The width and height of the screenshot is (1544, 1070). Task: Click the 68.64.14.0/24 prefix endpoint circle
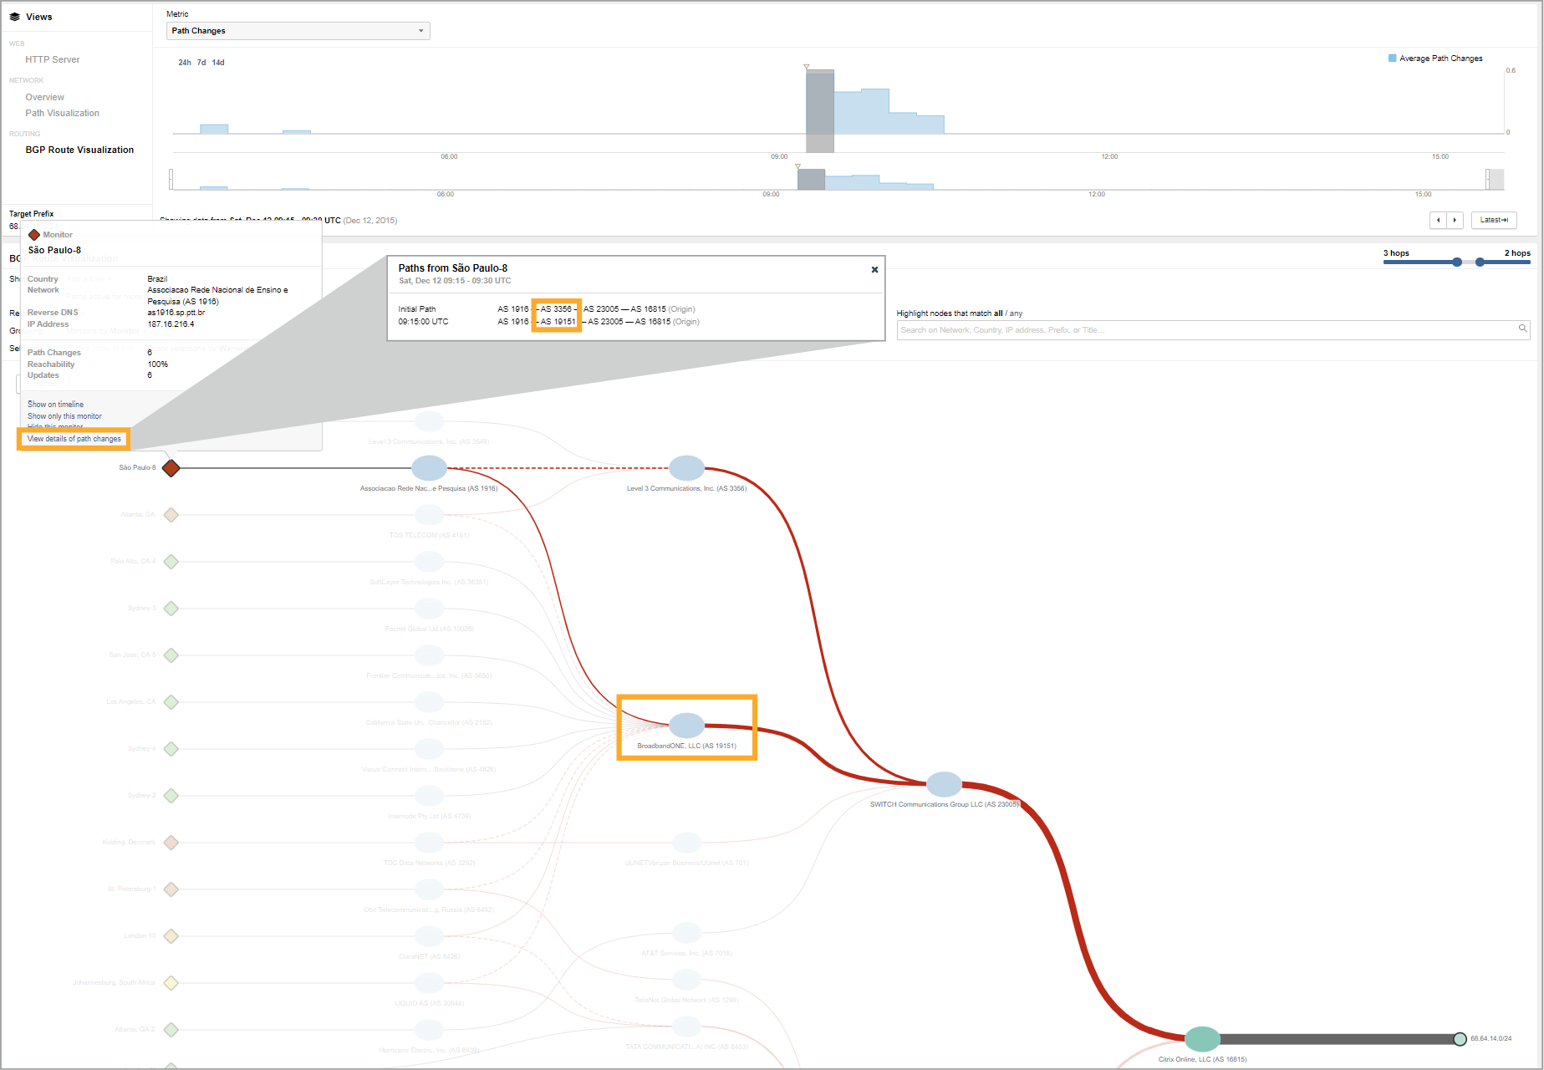(1460, 1039)
